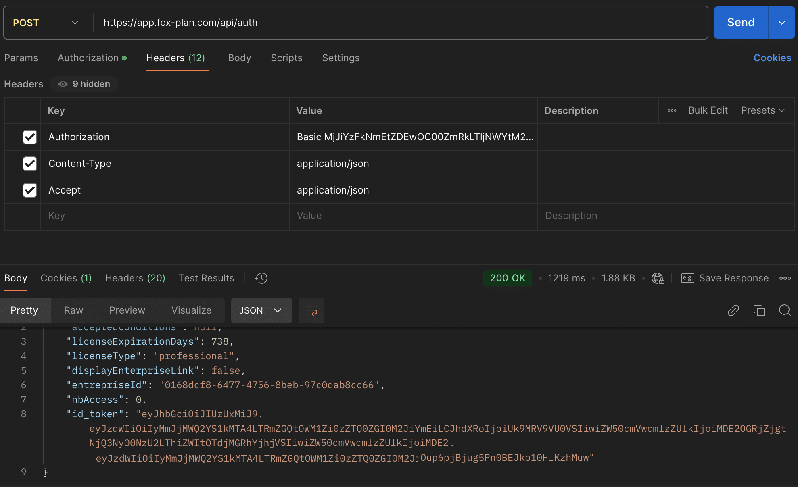This screenshot has height=487, width=798.
Task: Click the nbAccess line
Action: tap(106, 400)
